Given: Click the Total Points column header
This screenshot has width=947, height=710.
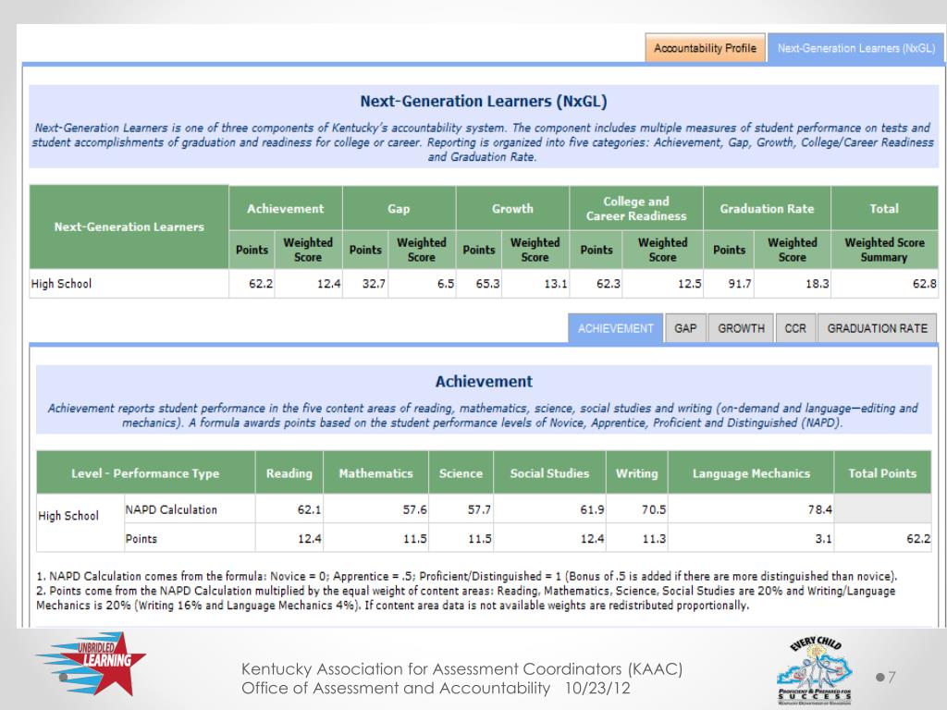Looking at the screenshot, I should pyautogui.click(x=882, y=473).
